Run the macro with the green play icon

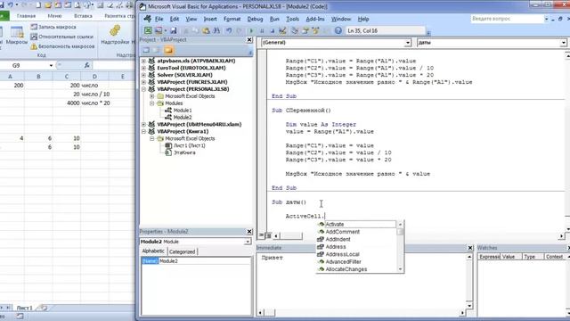pyautogui.click(x=251, y=31)
